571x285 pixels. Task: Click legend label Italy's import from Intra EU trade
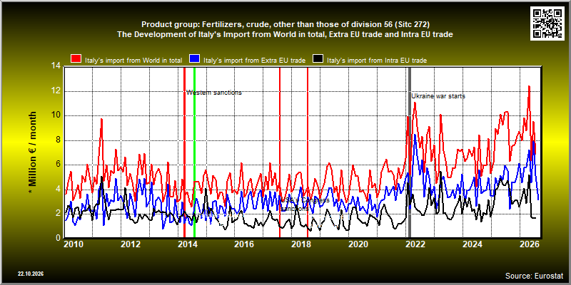tap(377, 61)
